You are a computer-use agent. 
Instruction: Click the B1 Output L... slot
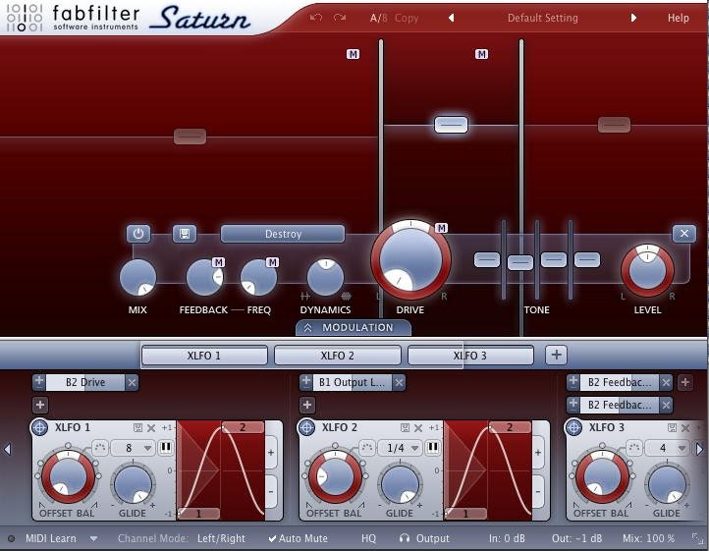352,383
